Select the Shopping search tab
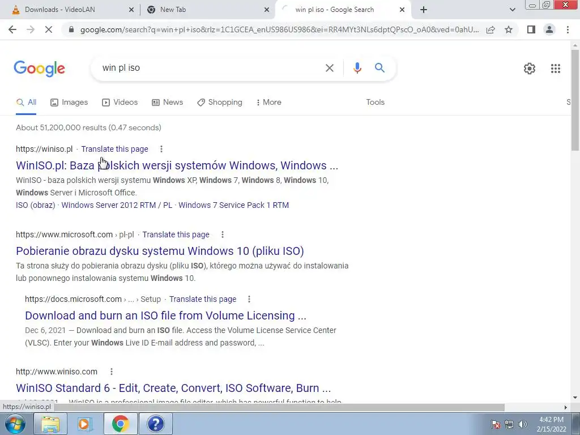Screen dimensions: 580x435 [220, 103]
